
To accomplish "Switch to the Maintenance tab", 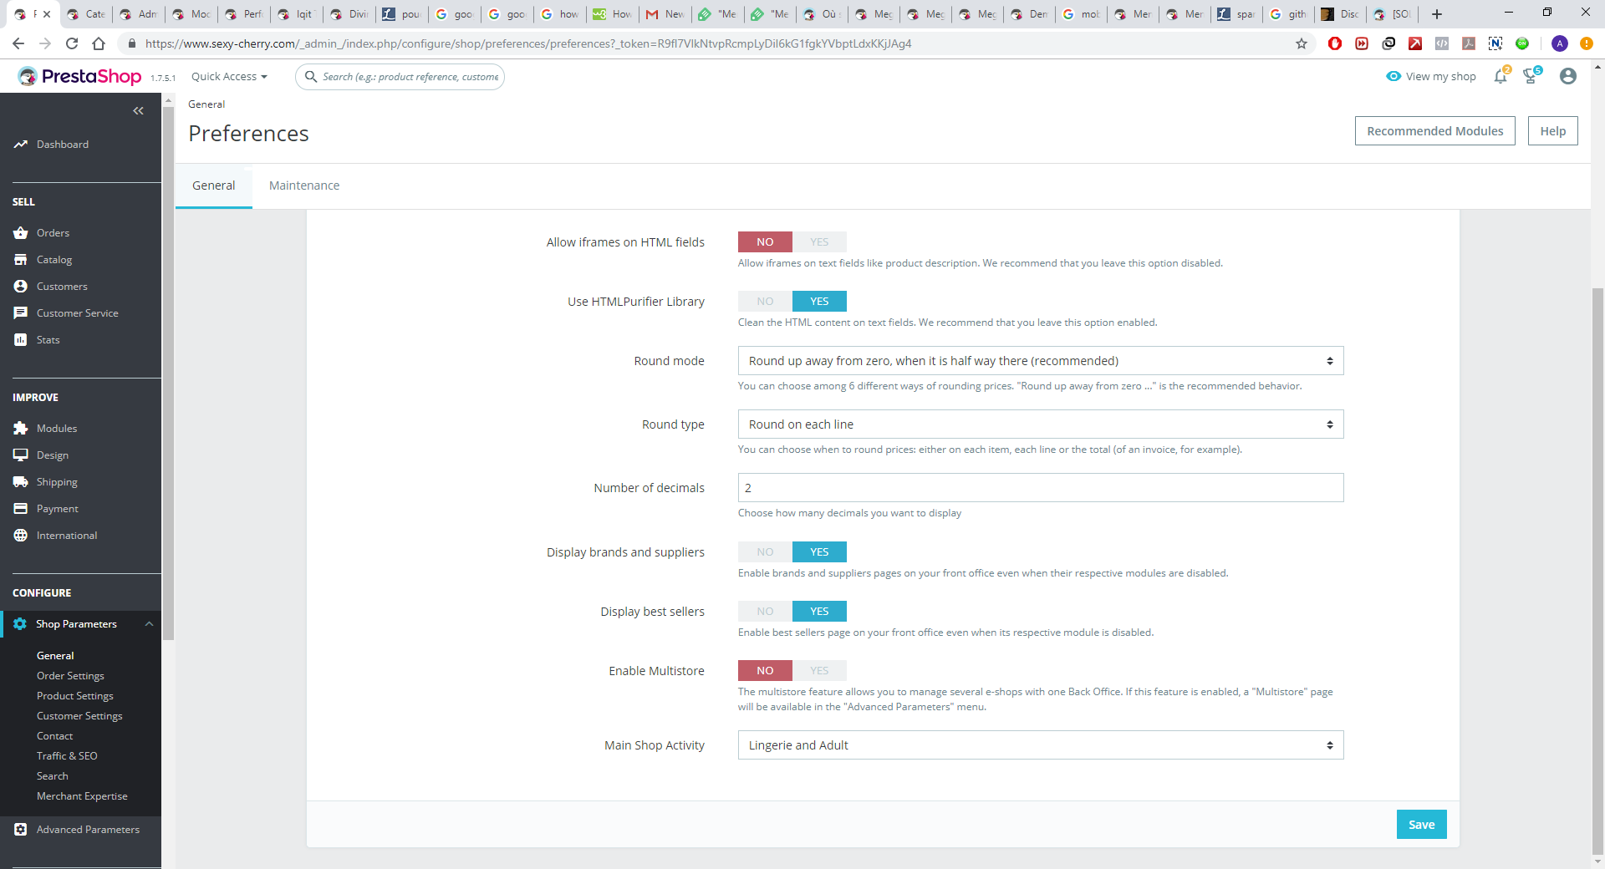I will [x=304, y=185].
